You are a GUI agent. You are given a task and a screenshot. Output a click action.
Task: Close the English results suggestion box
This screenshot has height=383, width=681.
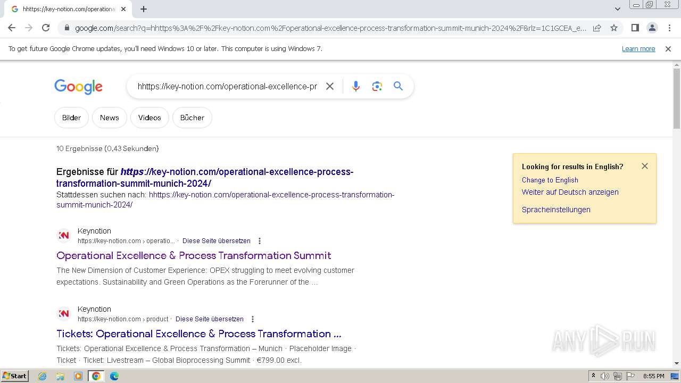click(645, 166)
